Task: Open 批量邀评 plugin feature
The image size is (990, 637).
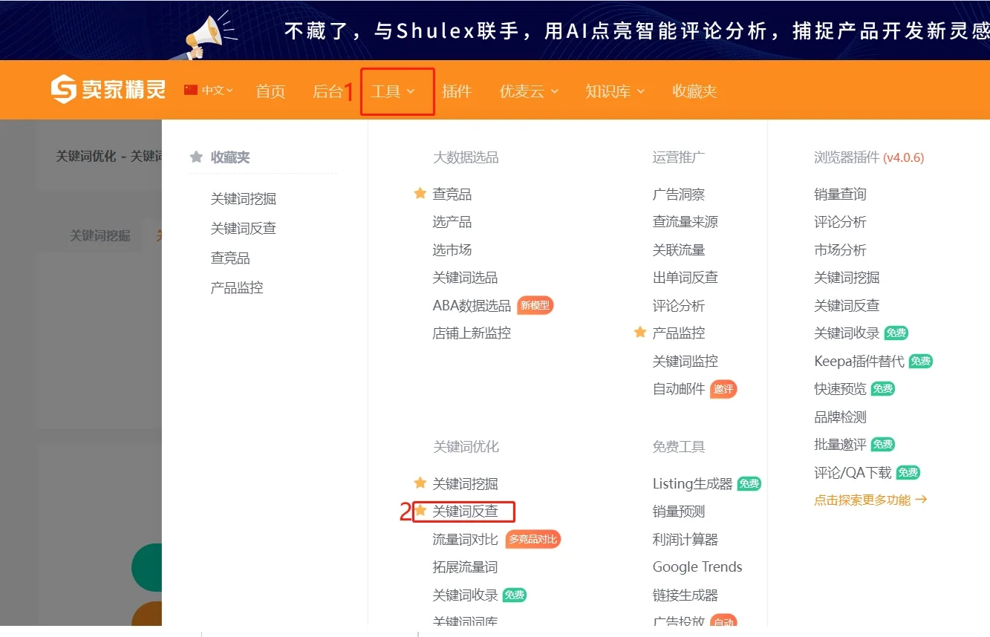Action: coord(840,445)
